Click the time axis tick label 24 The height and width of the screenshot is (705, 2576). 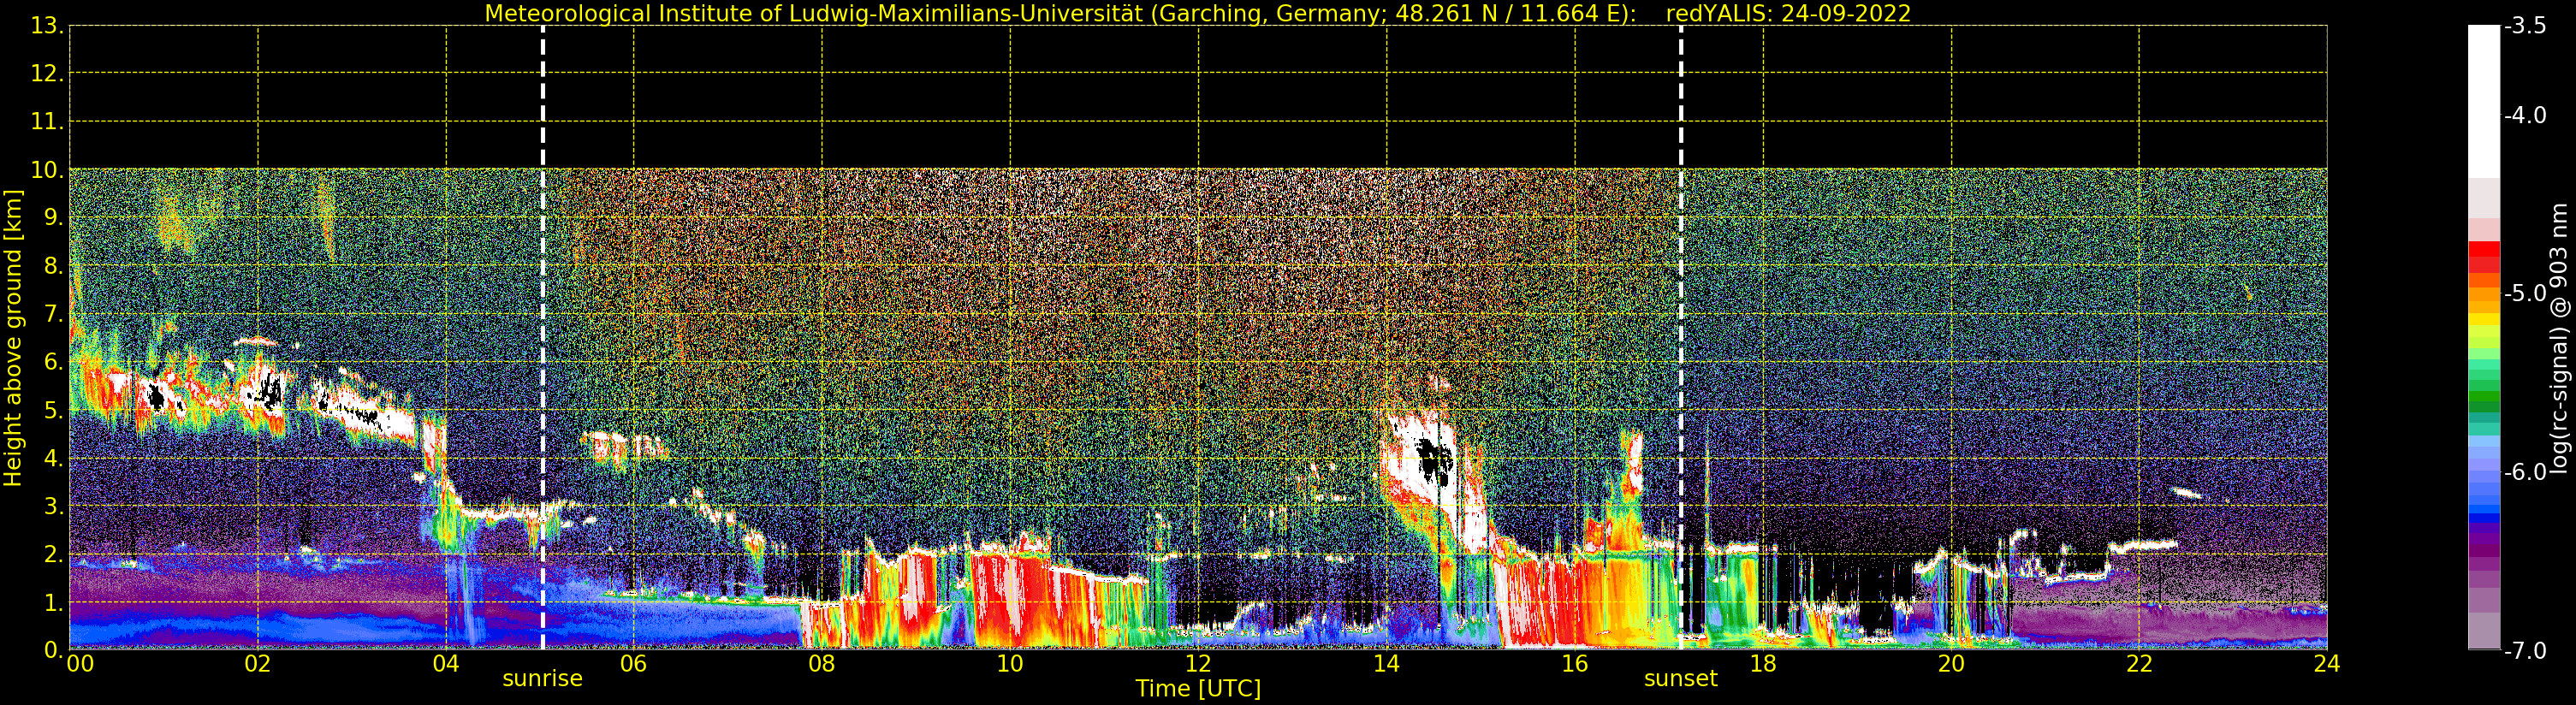tap(2327, 664)
